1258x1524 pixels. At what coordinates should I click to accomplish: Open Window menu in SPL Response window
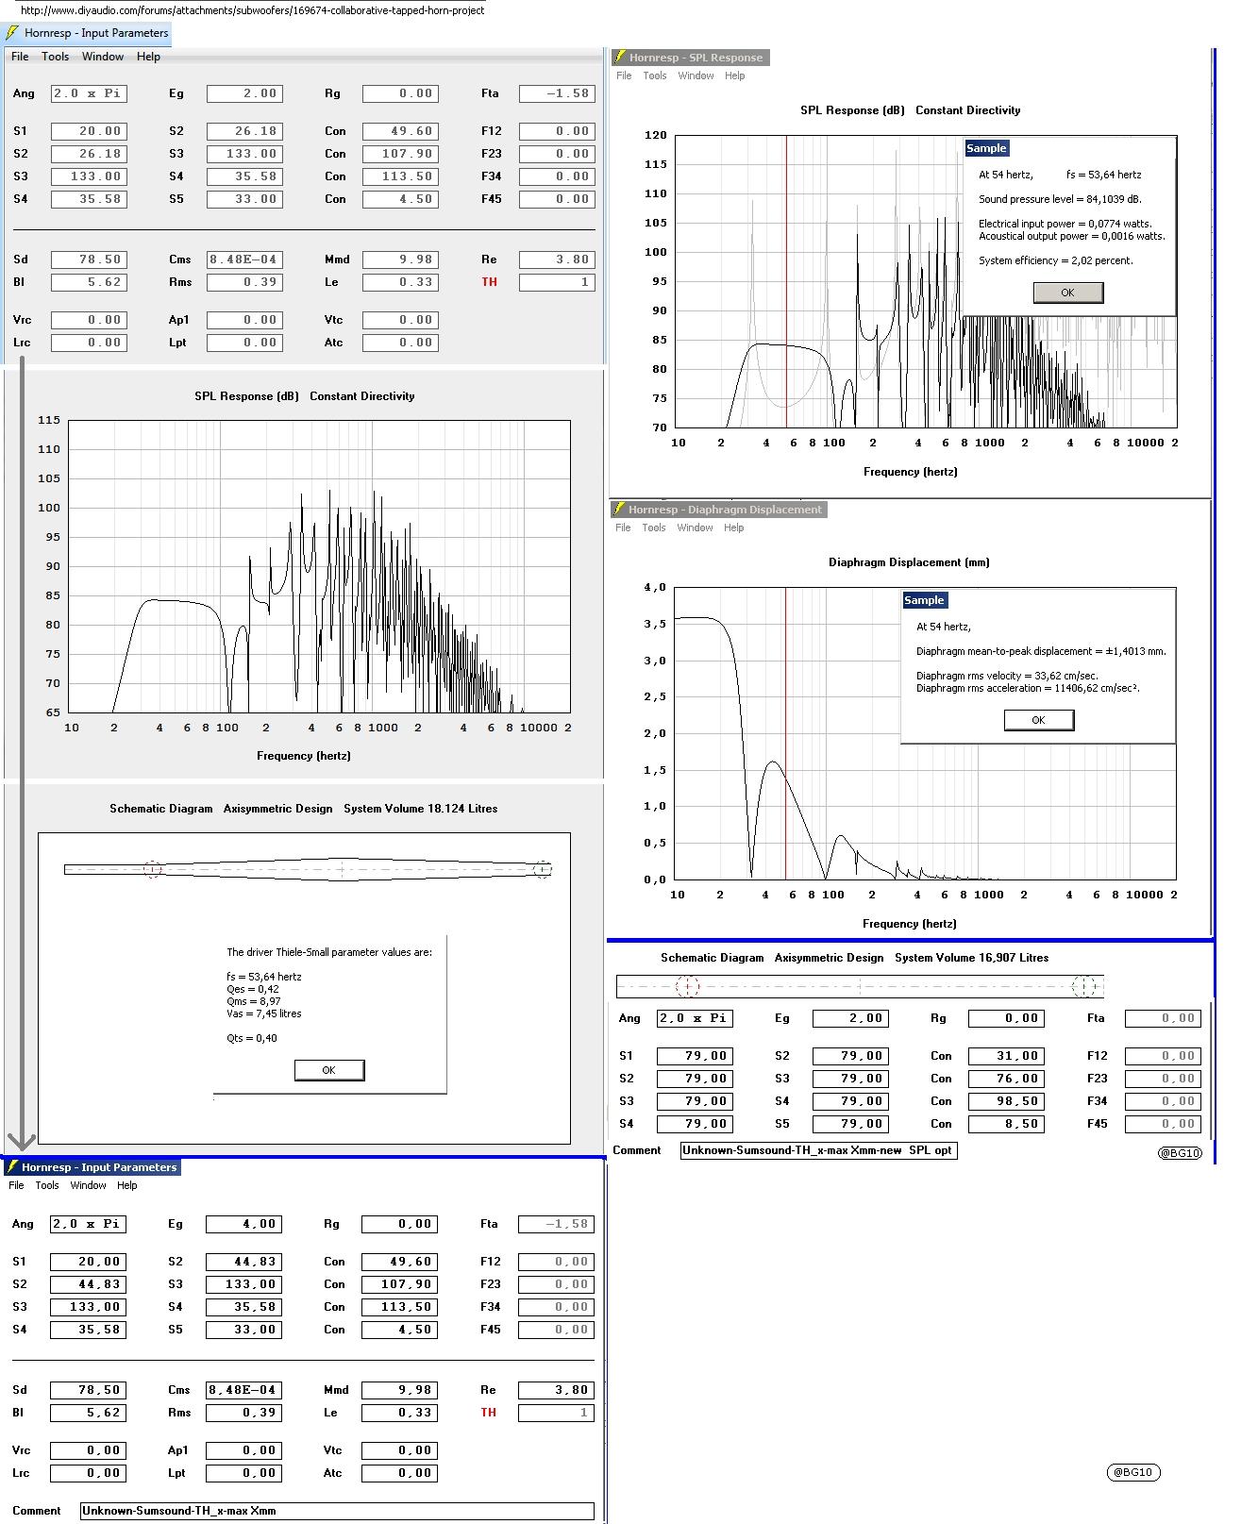pos(696,75)
